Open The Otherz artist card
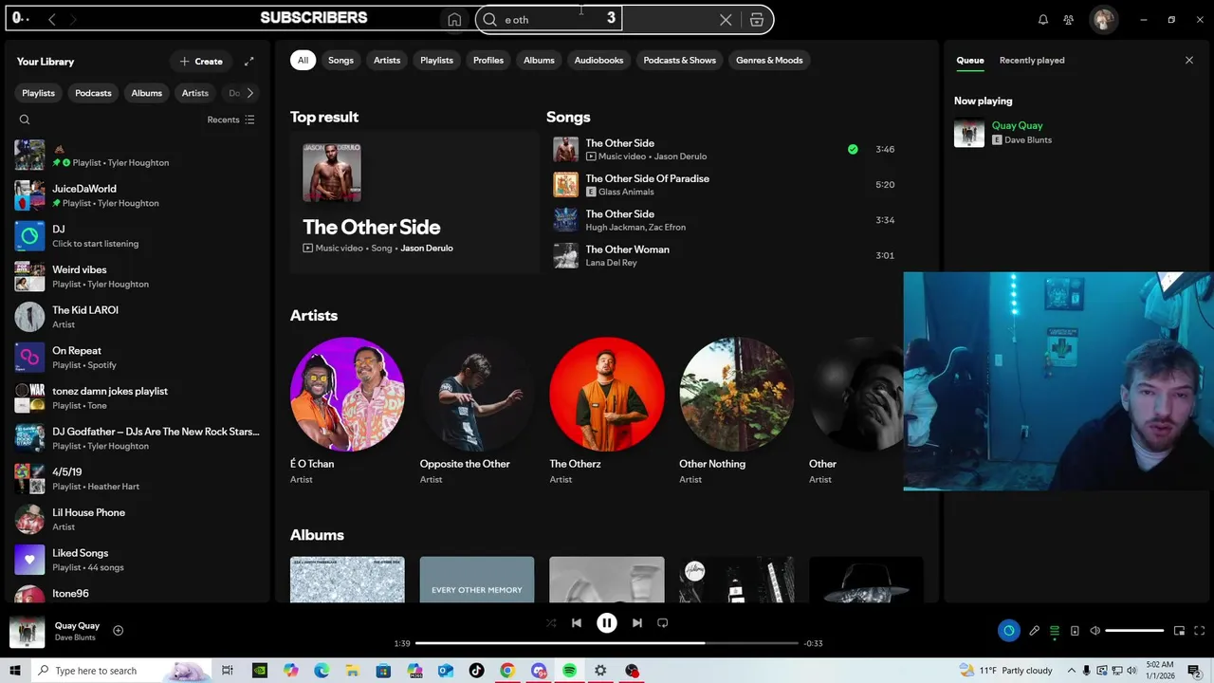 [607, 411]
